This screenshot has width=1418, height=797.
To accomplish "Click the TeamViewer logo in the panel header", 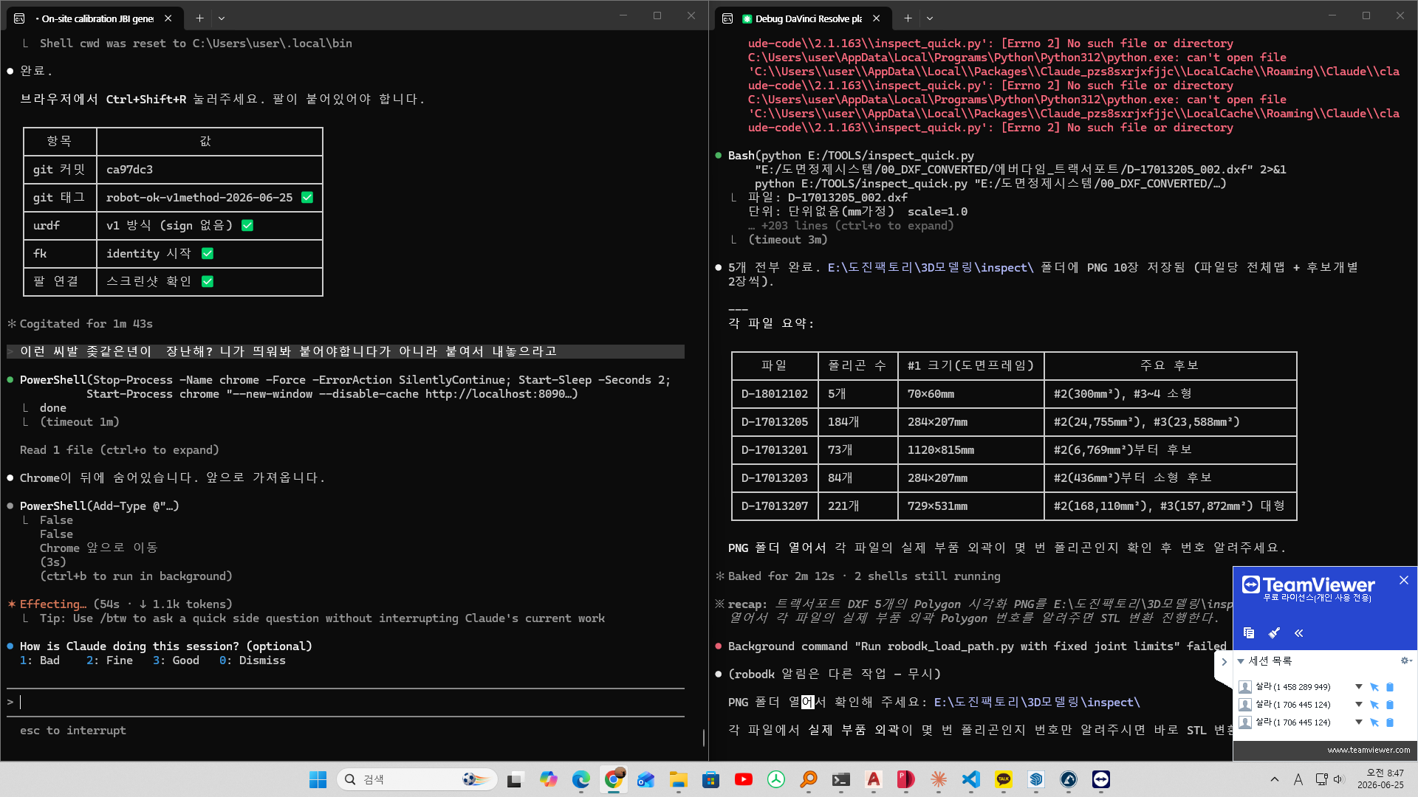I will [x=1308, y=585].
